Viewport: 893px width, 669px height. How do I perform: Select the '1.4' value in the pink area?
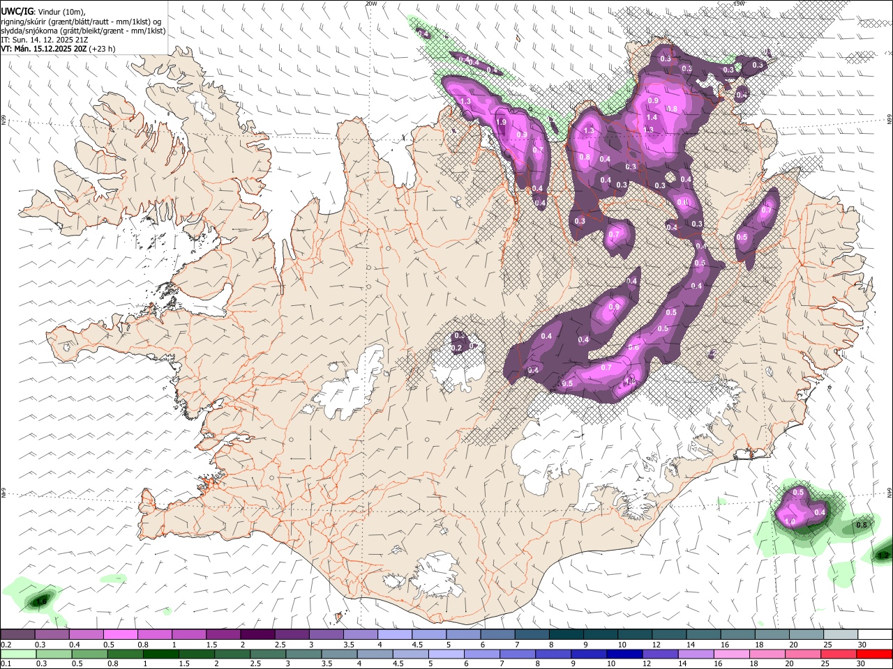[x=652, y=118]
